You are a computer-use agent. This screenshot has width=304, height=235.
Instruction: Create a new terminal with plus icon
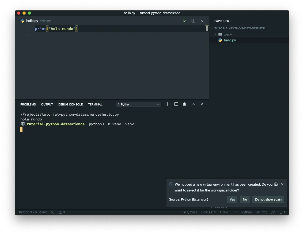167,104
